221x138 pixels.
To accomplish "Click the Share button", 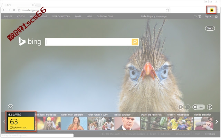I will tap(210, 28).
